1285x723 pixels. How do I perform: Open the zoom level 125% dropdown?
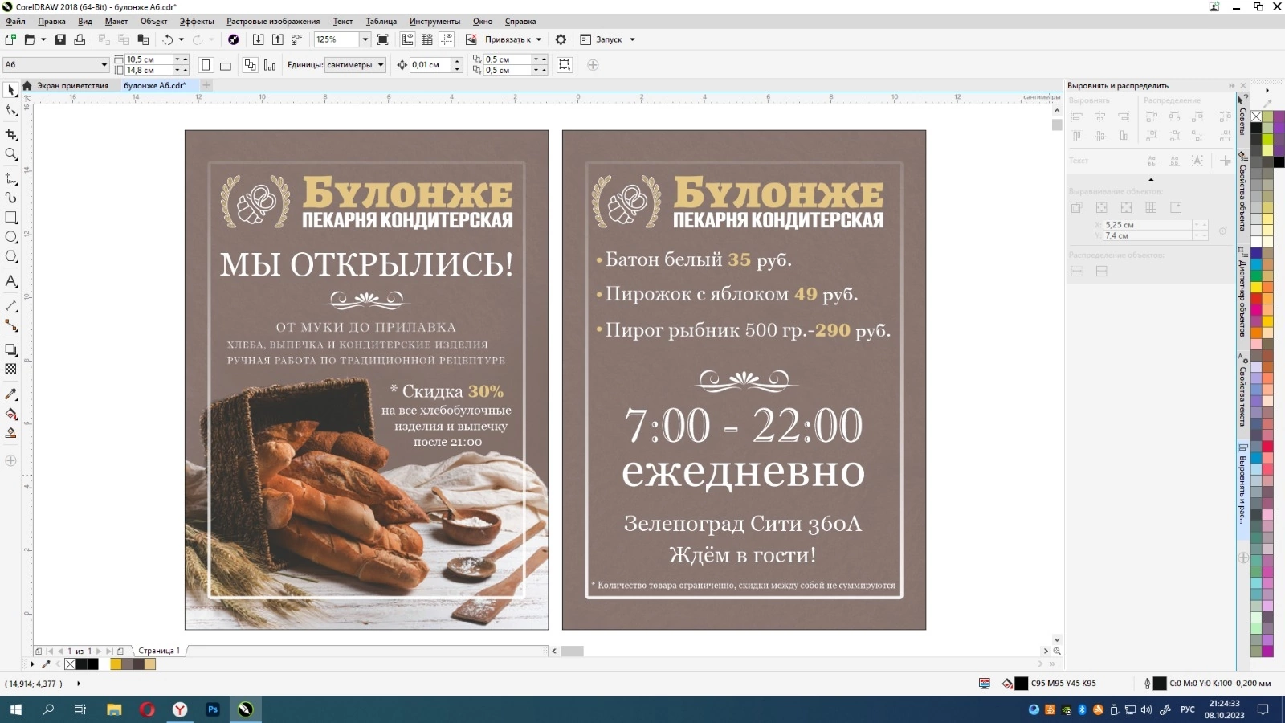pyautogui.click(x=365, y=39)
